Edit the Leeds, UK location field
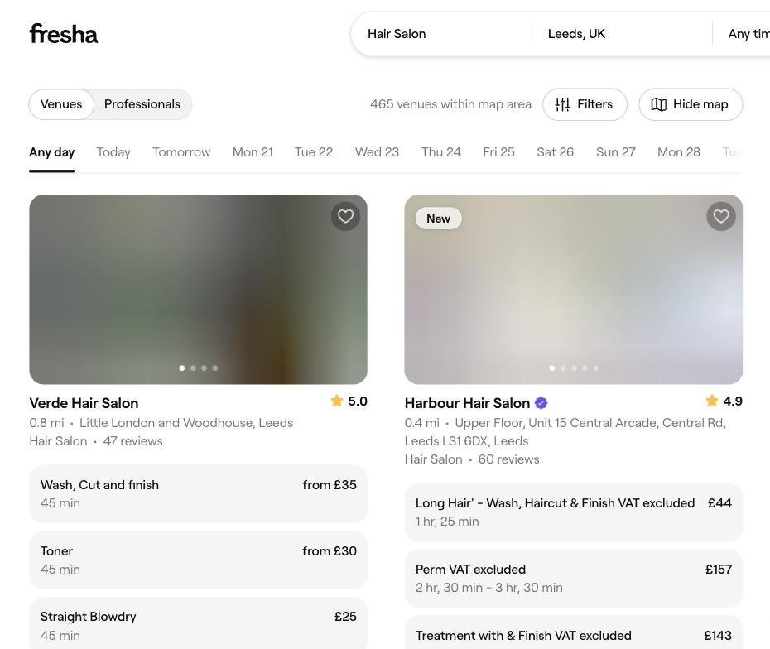Image resolution: width=770 pixels, height=649 pixels. coord(622,34)
